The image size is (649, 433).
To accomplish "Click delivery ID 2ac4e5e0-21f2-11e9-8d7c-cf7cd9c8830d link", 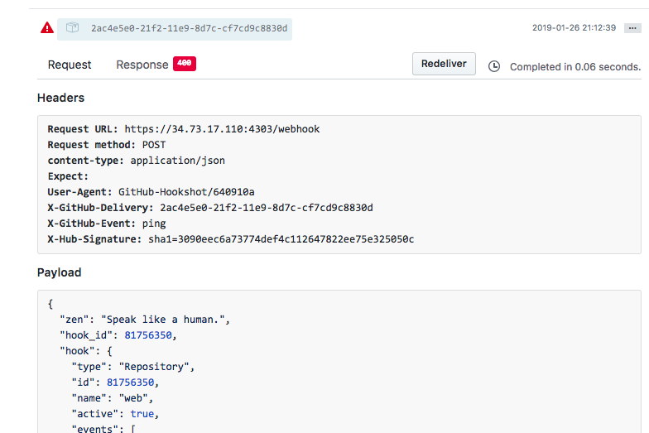I will 189,28.
